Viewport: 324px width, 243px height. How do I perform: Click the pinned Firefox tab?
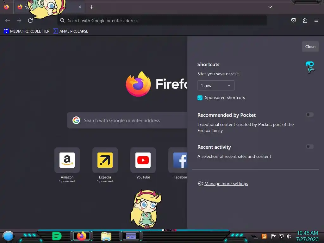tap(6, 7)
